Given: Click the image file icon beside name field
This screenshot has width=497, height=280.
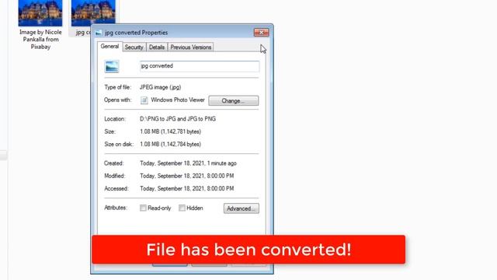Looking at the screenshot, I should click(x=112, y=66).
